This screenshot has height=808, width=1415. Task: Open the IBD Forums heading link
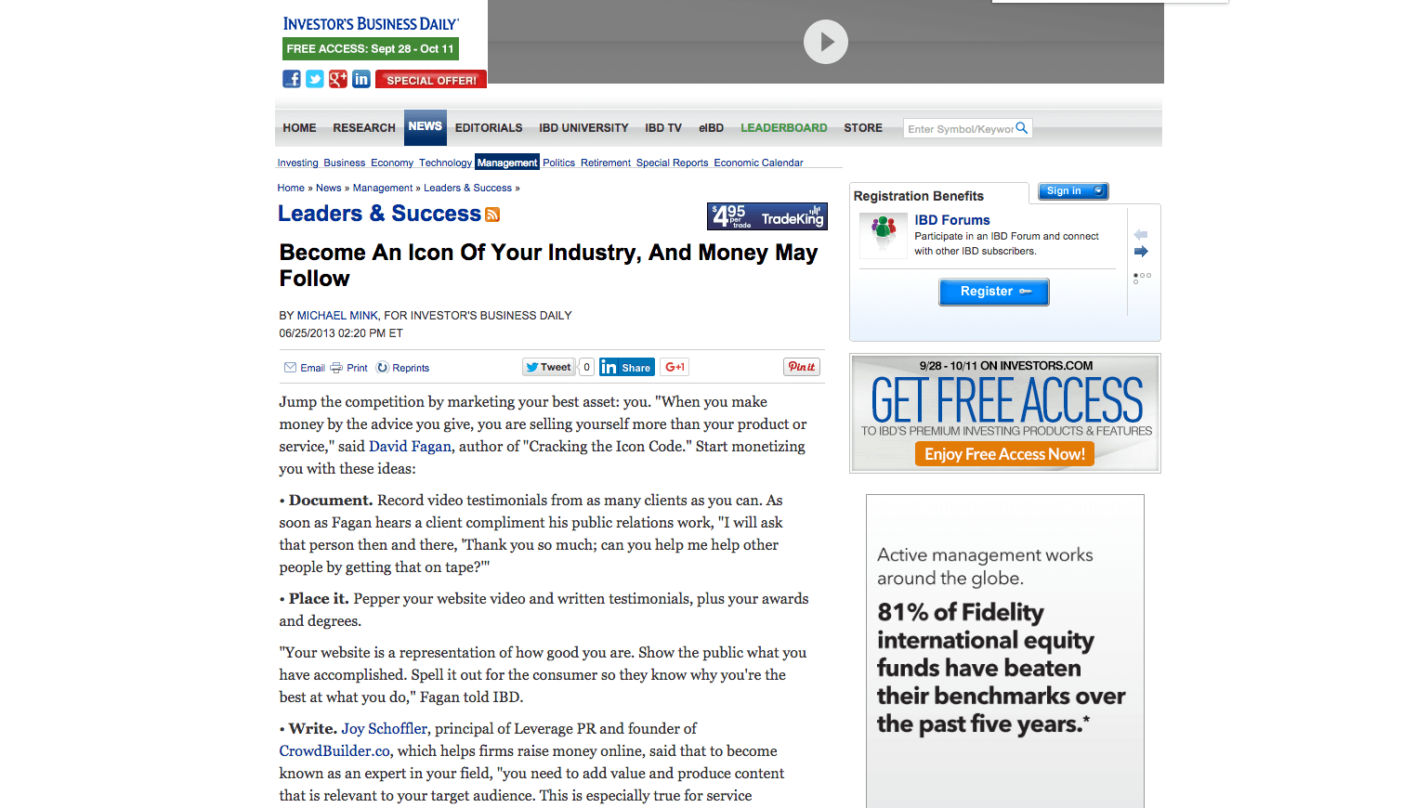[952, 220]
